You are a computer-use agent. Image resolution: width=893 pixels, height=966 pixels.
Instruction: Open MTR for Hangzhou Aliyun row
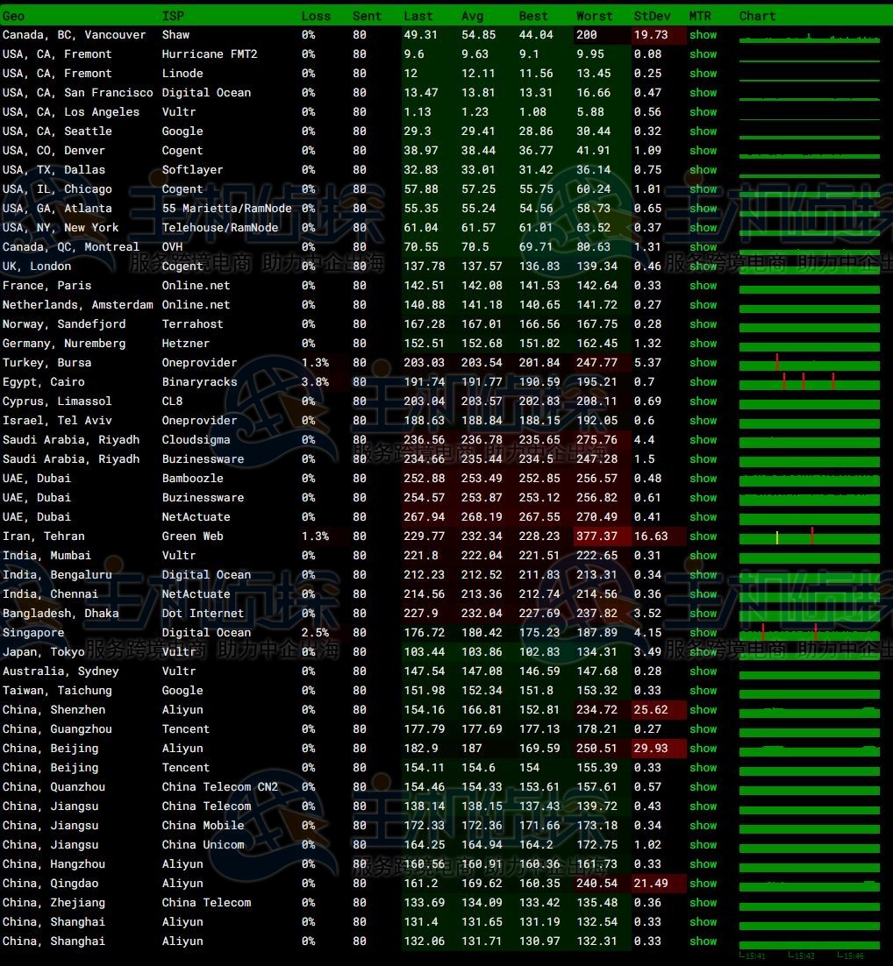point(703,864)
